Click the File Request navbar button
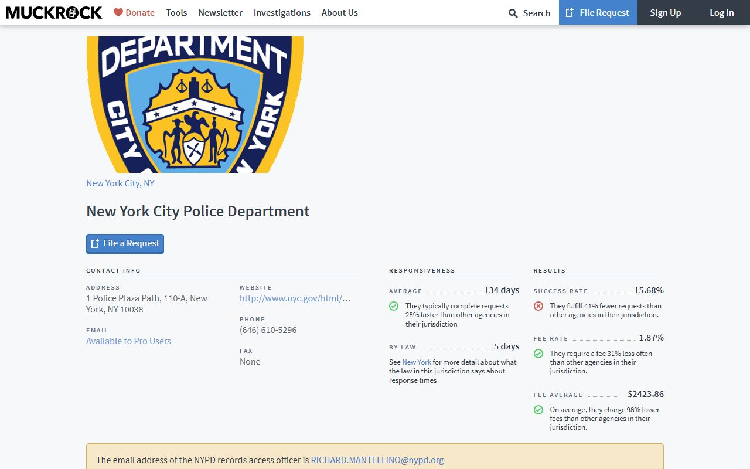The width and height of the screenshot is (750, 469). click(x=598, y=12)
